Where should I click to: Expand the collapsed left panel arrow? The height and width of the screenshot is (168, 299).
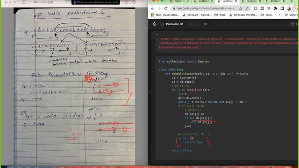149,92
